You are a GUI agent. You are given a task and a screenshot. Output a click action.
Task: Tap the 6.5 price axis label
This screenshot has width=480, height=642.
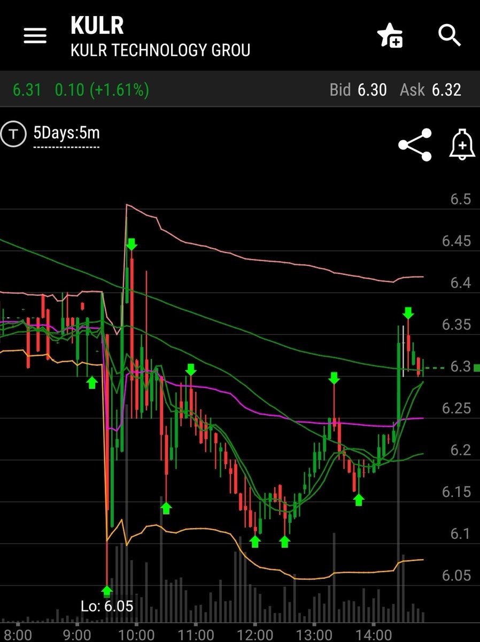(x=460, y=200)
